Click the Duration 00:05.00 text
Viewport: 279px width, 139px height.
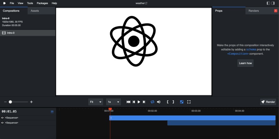(11, 25)
